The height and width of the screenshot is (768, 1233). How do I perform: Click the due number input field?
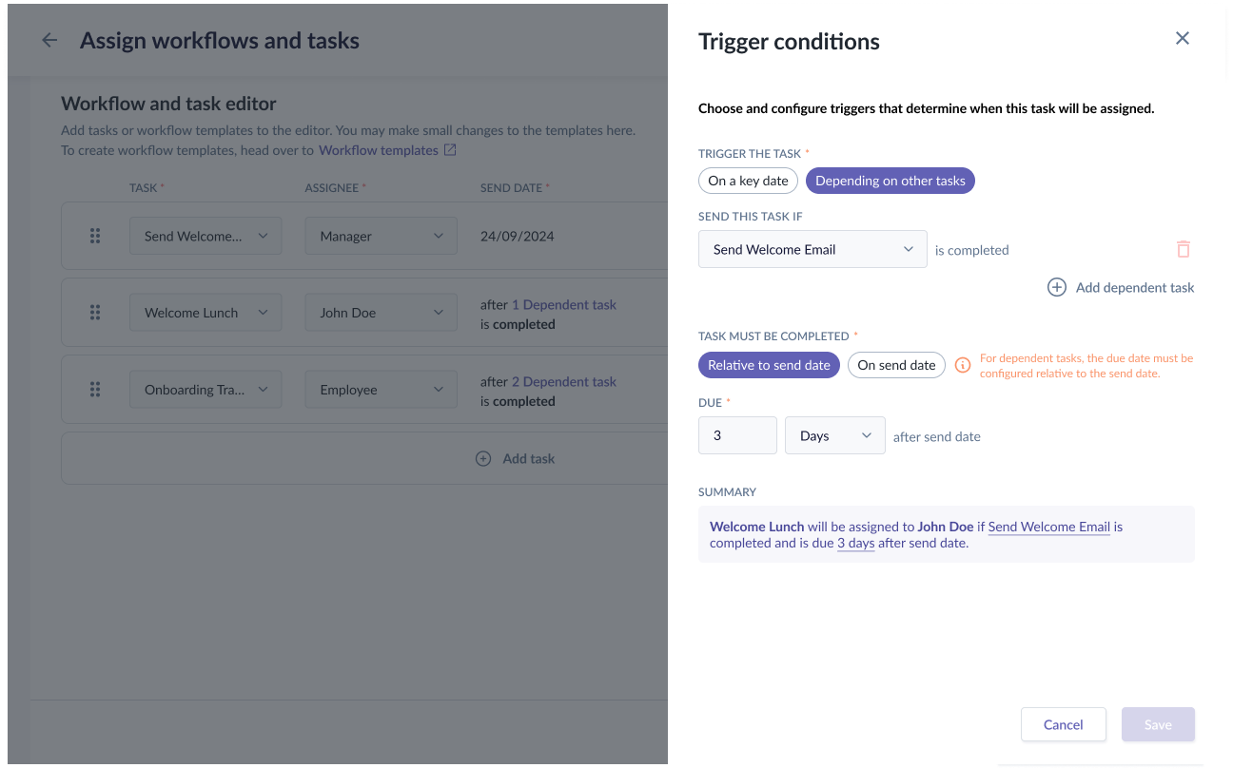[x=738, y=435]
